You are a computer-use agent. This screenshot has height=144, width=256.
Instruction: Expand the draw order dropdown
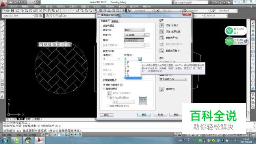pos(173,79)
